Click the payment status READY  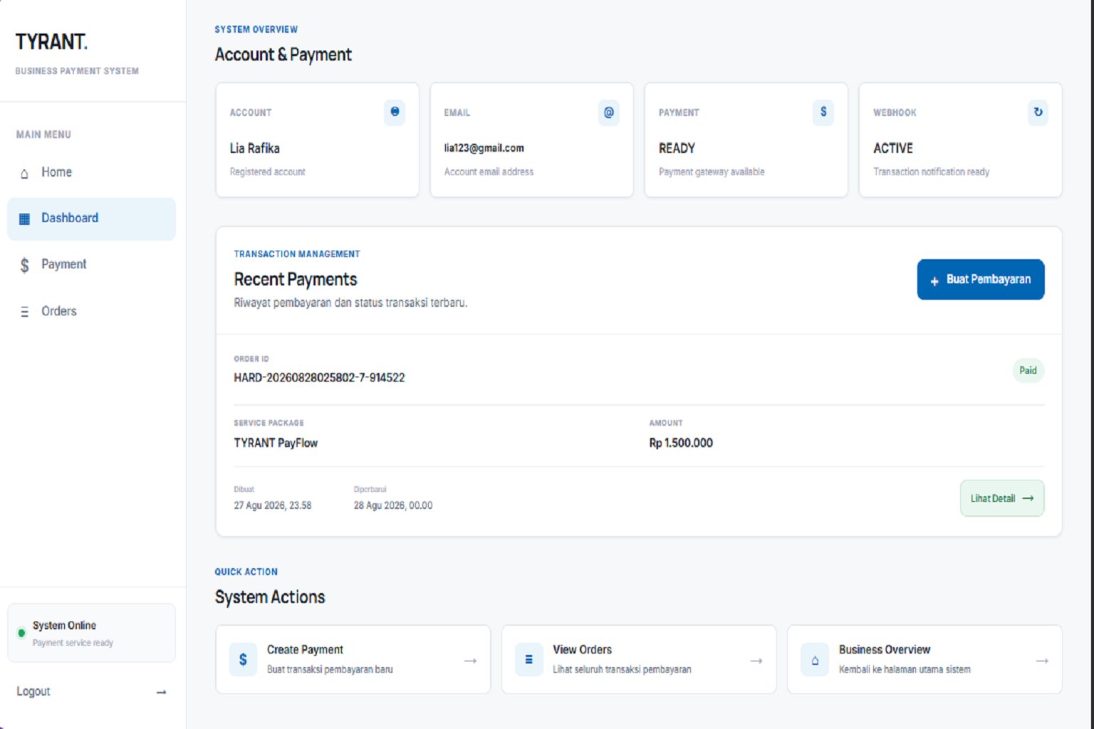click(x=677, y=148)
